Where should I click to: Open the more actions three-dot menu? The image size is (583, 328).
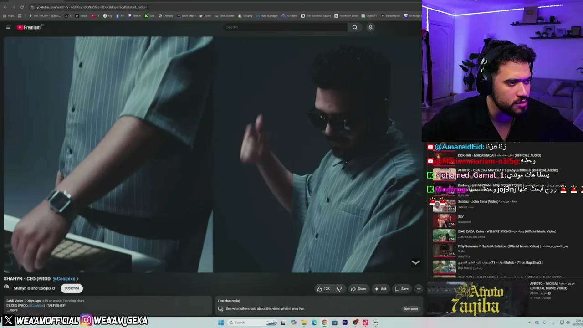click(x=418, y=289)
